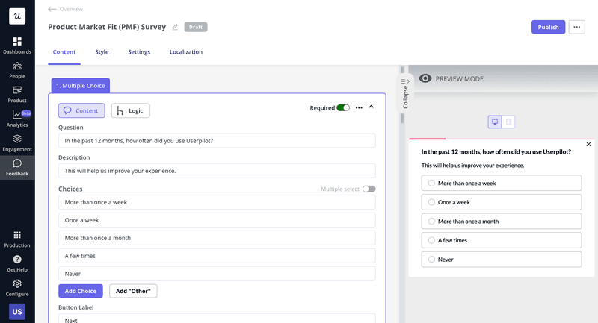
Task: Click the Button Label field
Action: (x=217, y=319)
